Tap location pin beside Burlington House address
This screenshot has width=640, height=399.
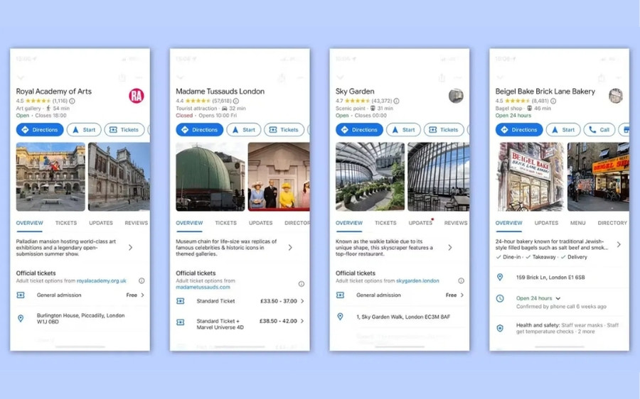tap(21, 318)
